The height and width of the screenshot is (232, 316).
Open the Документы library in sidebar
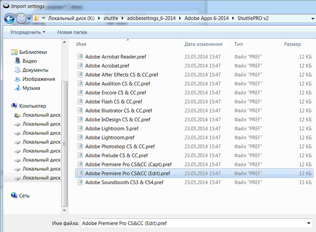tap(35, 70)
